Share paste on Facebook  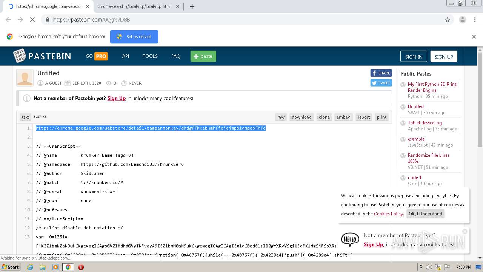(381, 73)
